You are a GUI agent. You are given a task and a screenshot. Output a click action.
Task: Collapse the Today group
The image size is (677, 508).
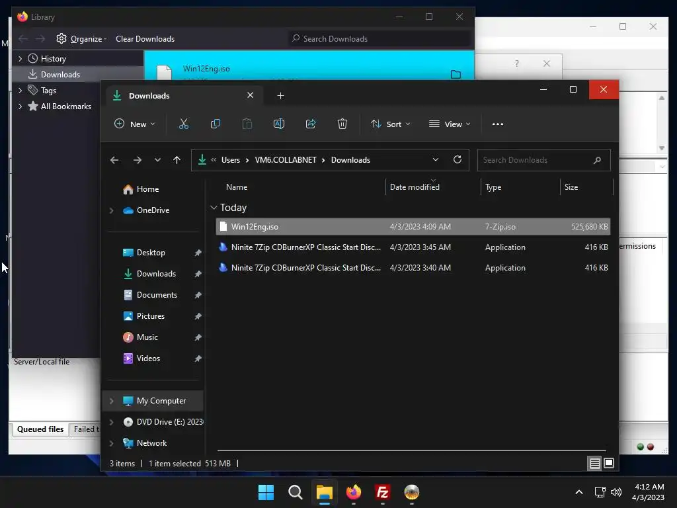(214, 208)
